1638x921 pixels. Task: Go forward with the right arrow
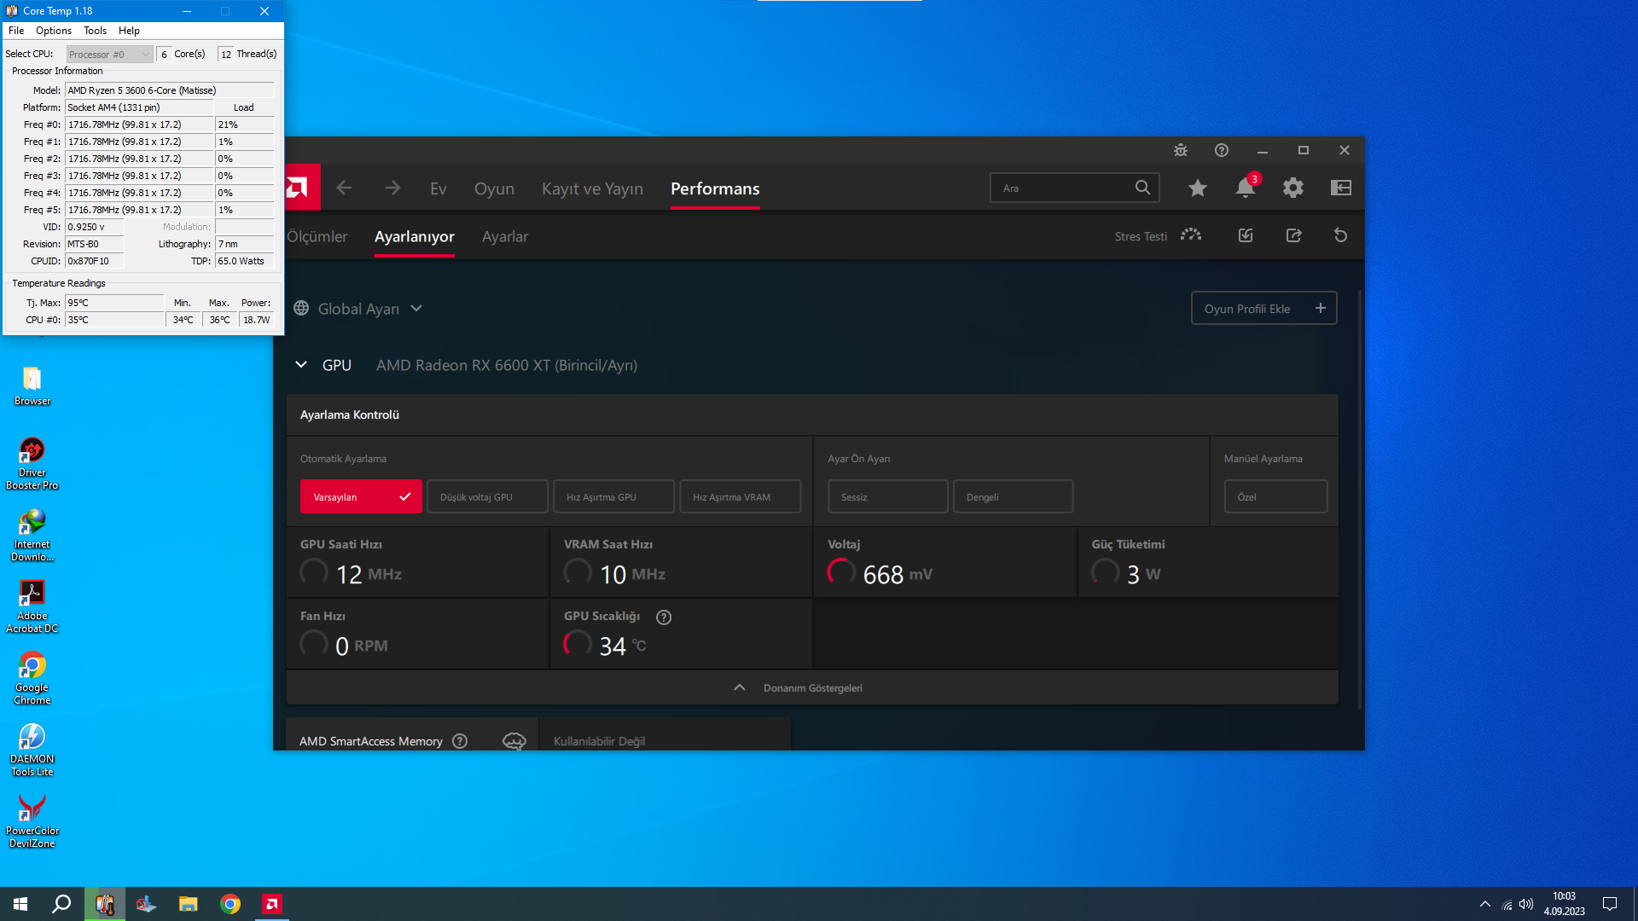(392, 188)
